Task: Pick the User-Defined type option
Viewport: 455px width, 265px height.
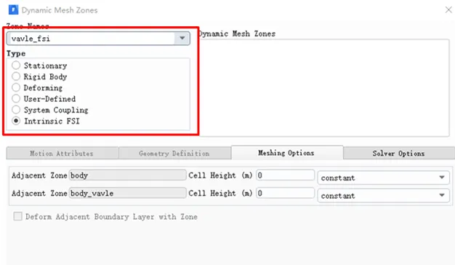Action: click(16, 98)
